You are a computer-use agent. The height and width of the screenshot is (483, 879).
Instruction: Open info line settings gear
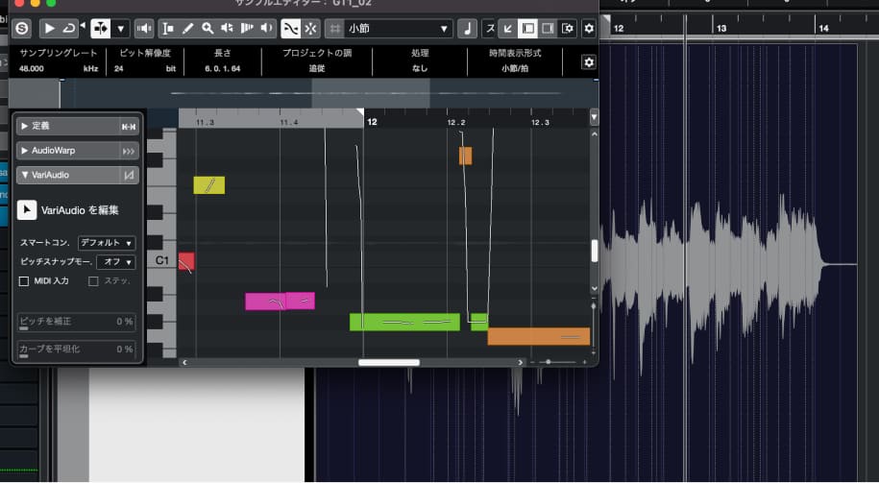click(x=588, y=61)
